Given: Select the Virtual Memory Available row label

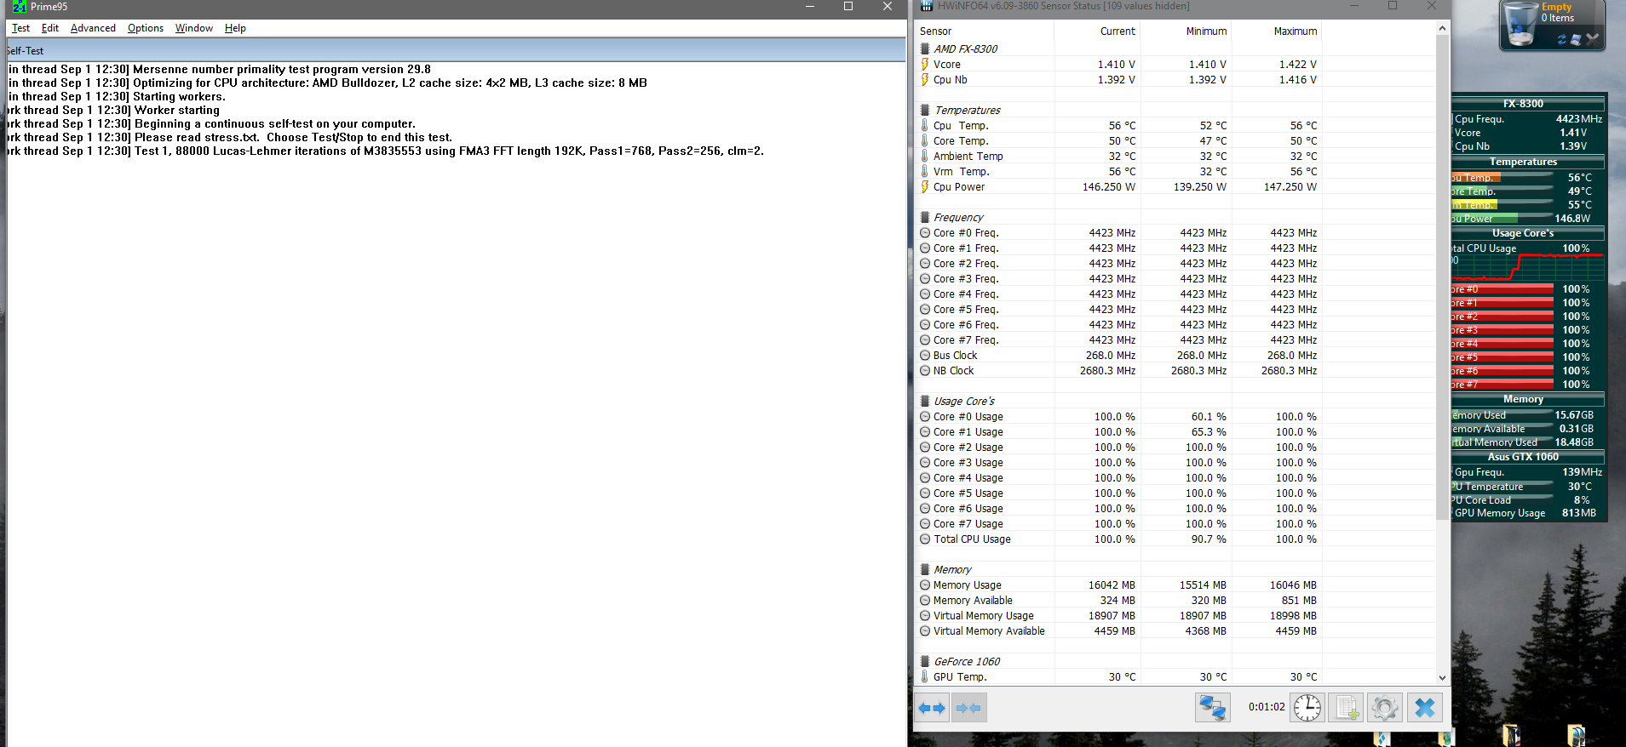Looking at the screenshot, I should point(989,630).
